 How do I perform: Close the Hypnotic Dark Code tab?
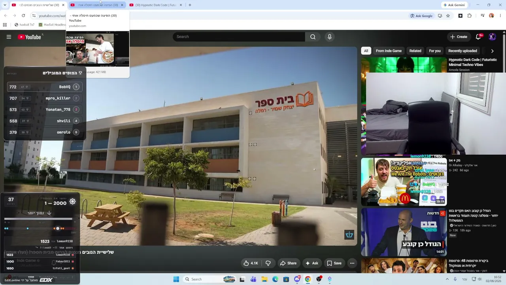pos(181,5)
